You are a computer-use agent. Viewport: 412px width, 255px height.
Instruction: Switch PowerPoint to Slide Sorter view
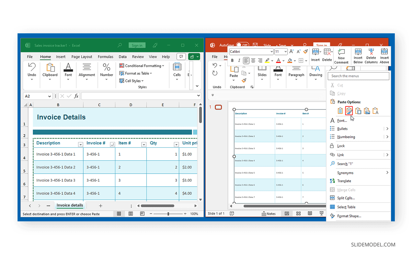[298, 213]
